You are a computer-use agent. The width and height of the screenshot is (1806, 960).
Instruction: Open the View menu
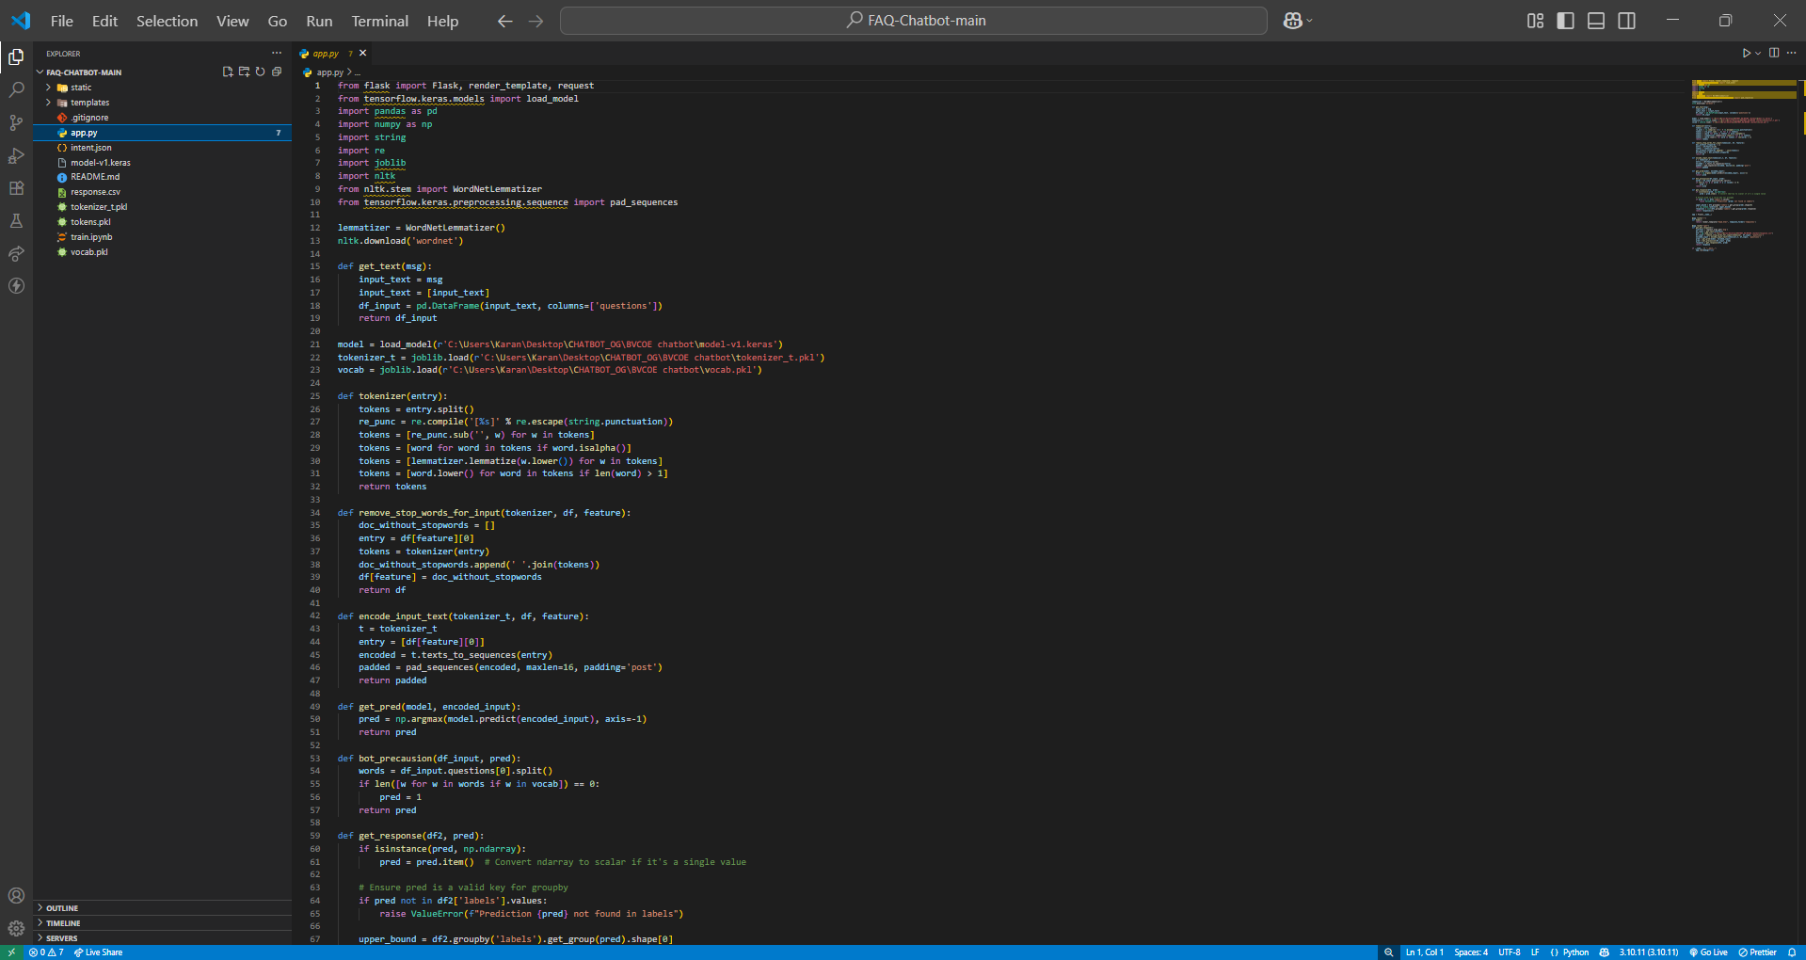coord(232,21)
